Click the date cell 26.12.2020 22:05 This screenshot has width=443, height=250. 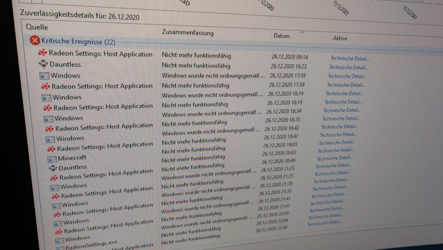pos(273,215)
